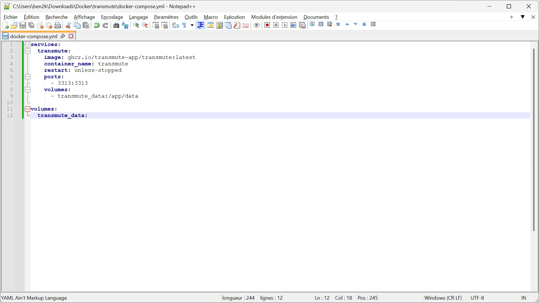
Task: Save the current docker-compose.yml file
Action: click(23, 26)
